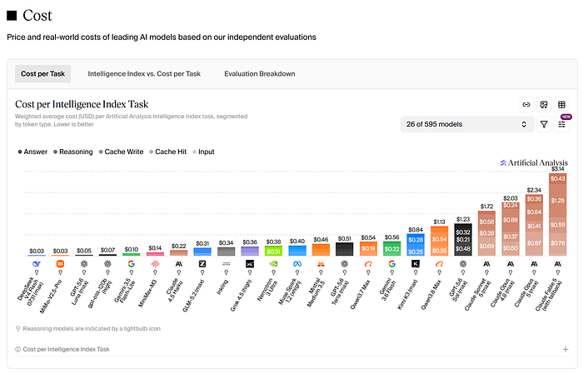Copy the chart link with the link icon
The width and height of the screenshot is (583, 374).
(x=526, y=105)
